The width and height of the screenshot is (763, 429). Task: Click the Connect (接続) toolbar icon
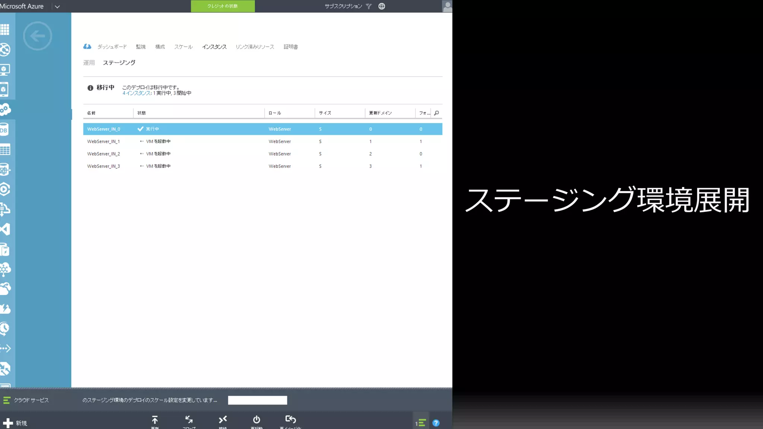[x=223, y=420]
